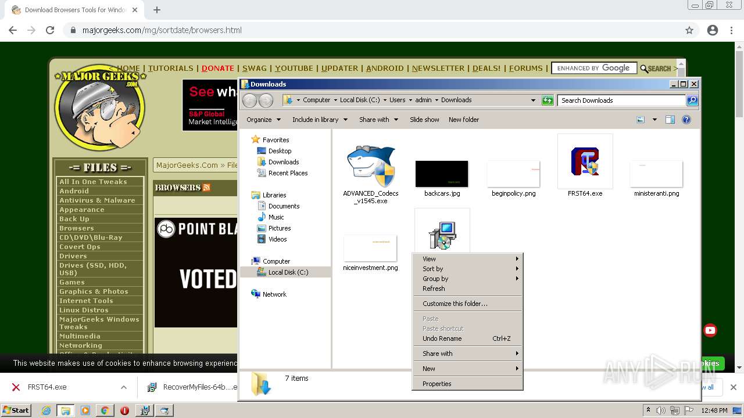
Task: Choose Refresh from context menu
Action: pyautogui.click(x=468, y=289)
